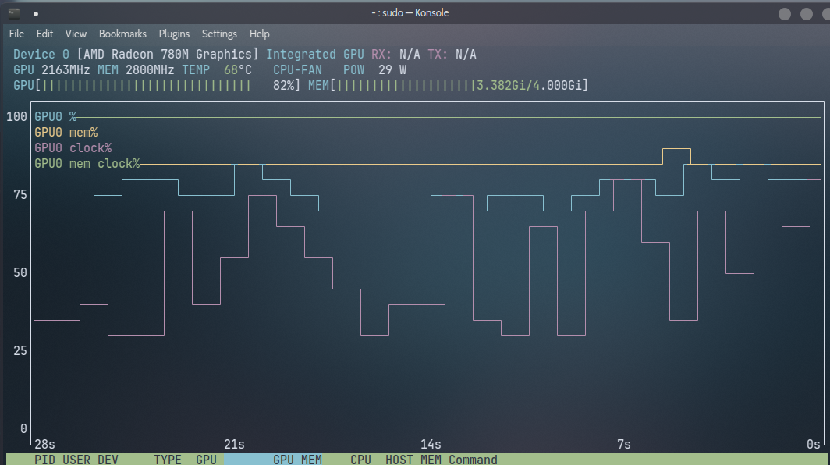Toggle the GPU0 clock% curve legend
The height and width of the screenshot is (465, 830).
[x=72, y=147]
